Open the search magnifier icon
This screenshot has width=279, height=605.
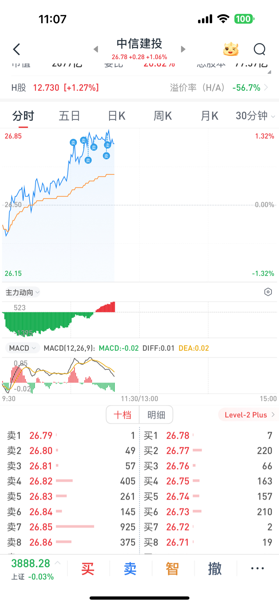(259, 49)
